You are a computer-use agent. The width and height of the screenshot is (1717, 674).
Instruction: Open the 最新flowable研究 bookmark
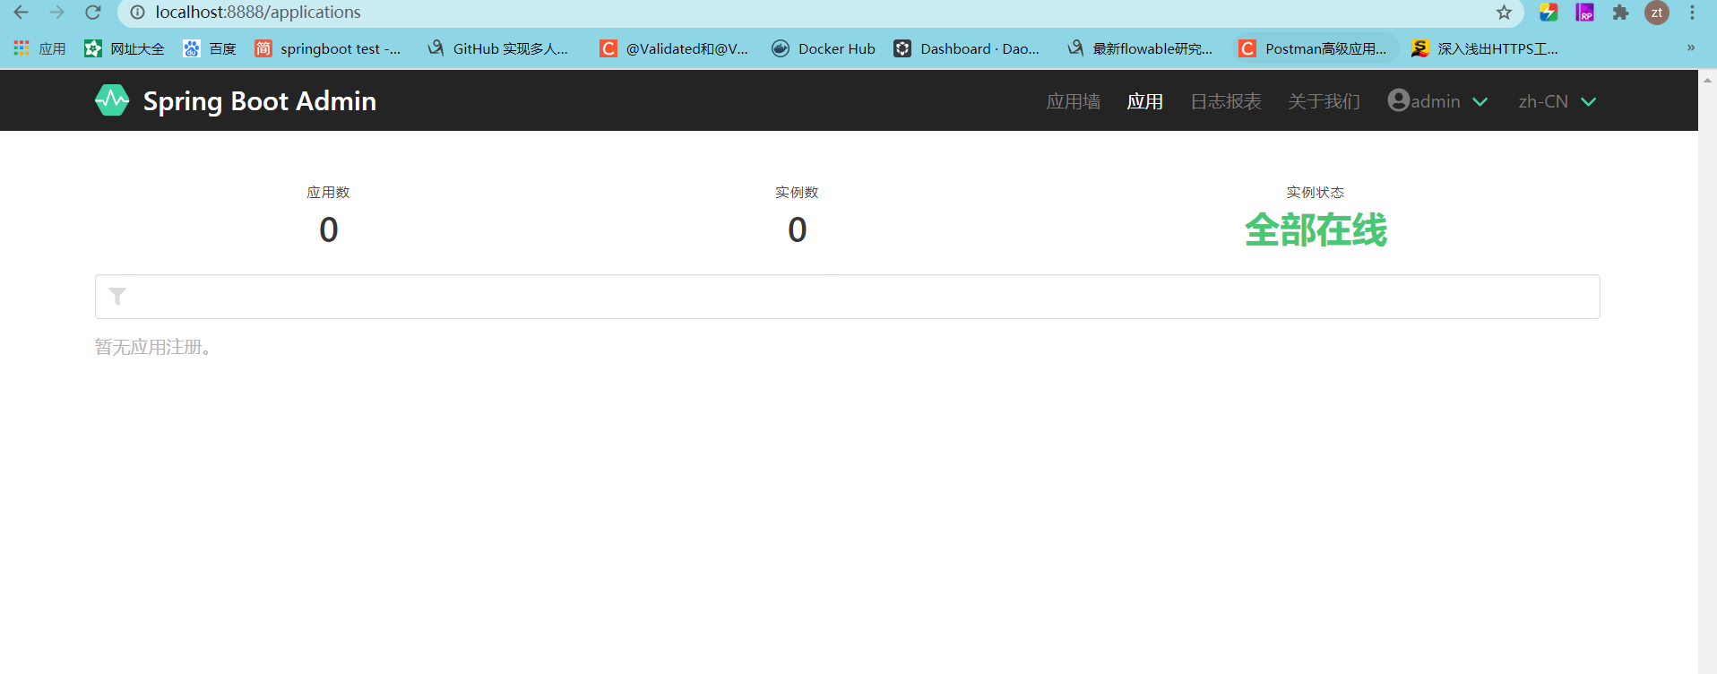click(1140, 48)
